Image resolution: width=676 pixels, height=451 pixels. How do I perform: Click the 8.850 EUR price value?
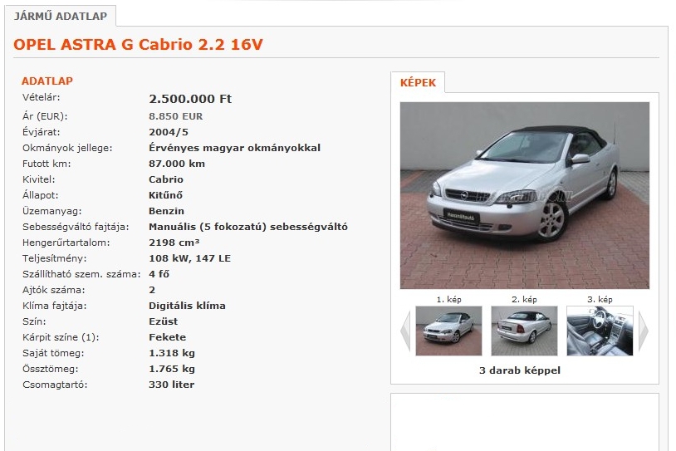coord(175,116)
